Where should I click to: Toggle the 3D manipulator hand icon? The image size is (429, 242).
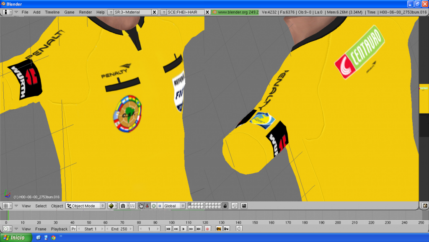tap(141, 206)
